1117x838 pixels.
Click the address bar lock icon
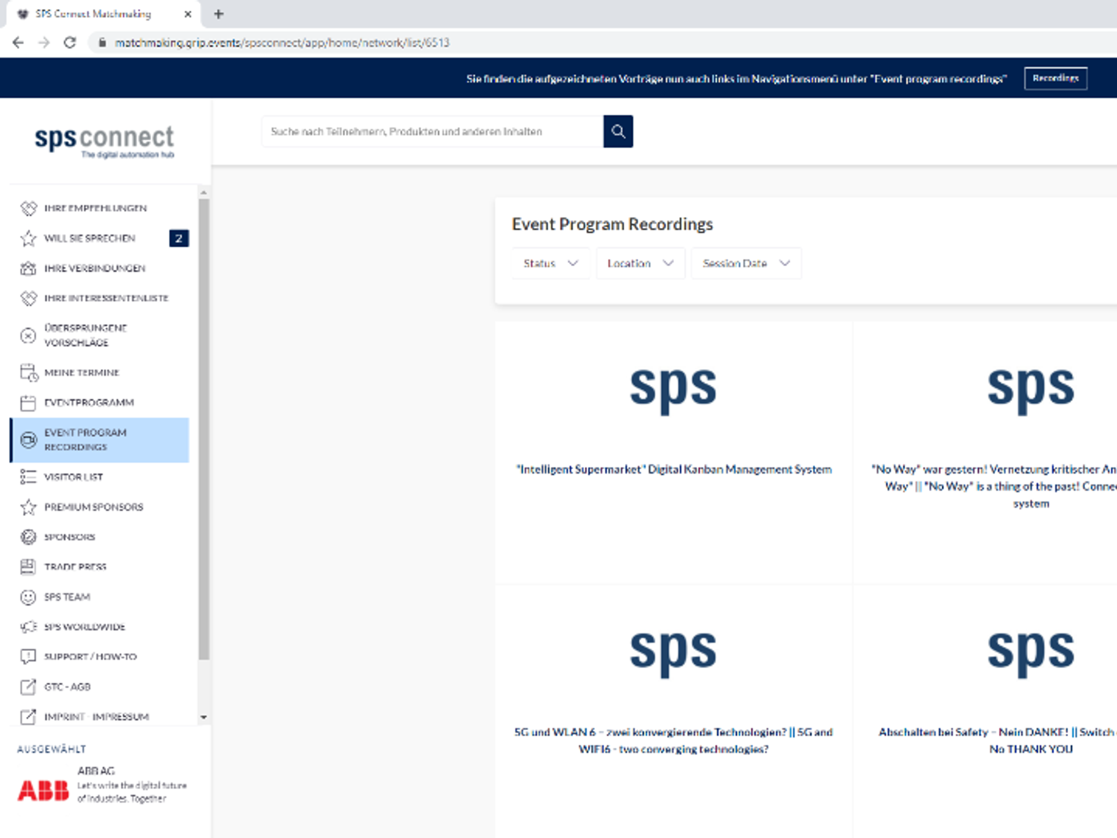(102, 42)
